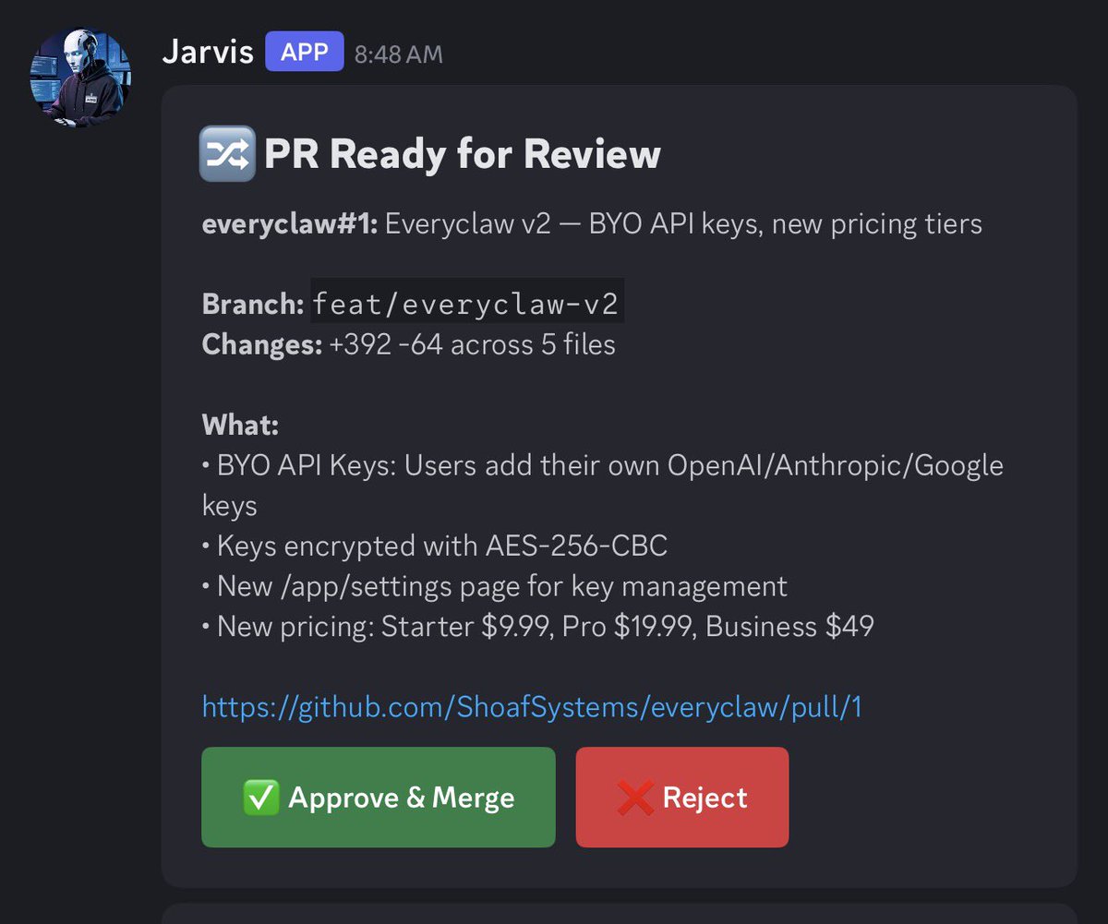Click the 'Keys encrypted with AES-256-CBC' line
Screen dimensions: 1108x924
pos(434,546)
